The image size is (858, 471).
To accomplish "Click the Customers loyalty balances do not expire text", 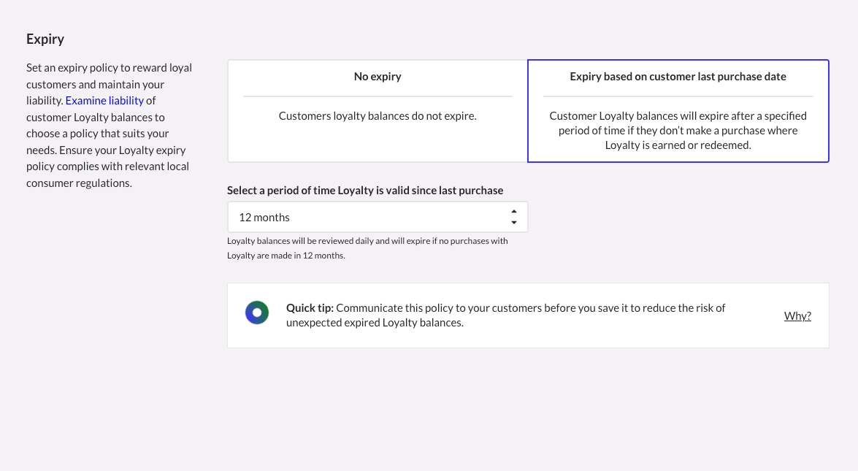I will click(378, 116).
